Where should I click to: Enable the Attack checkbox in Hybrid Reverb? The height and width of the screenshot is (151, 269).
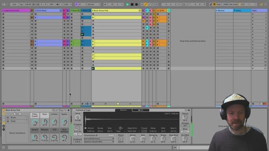85,128
